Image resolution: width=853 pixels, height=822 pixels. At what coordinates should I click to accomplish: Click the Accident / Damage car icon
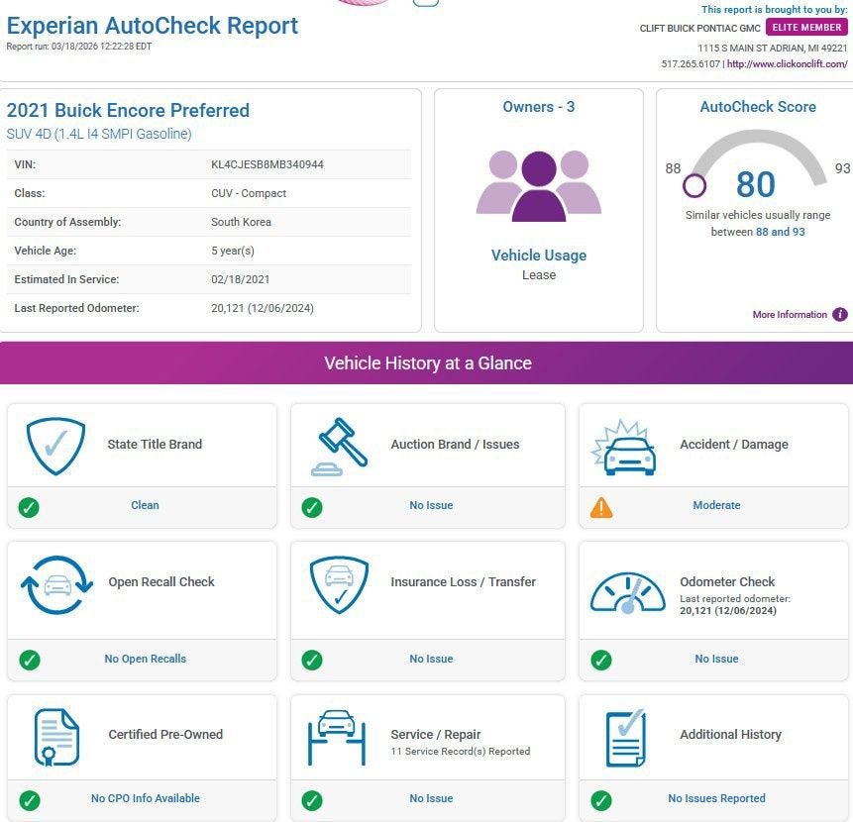tap(629, 448)
